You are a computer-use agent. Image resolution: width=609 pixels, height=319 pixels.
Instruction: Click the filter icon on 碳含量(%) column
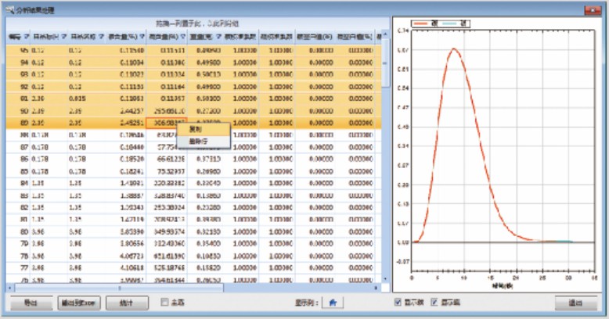pyautogui.click(x=140, y=36)
